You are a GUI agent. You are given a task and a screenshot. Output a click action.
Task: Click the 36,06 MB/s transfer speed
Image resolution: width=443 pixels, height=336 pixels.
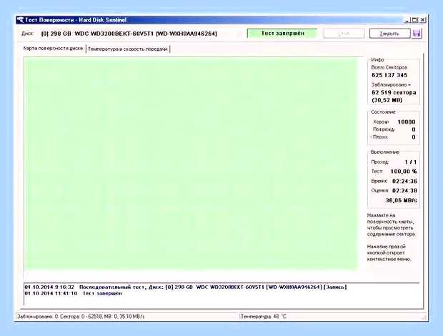pos(401,200)
